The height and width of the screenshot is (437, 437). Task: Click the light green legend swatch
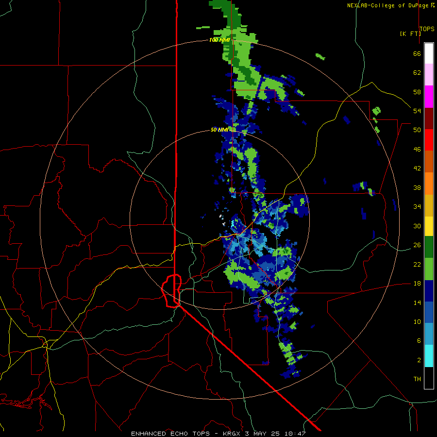tap(429, 269)
